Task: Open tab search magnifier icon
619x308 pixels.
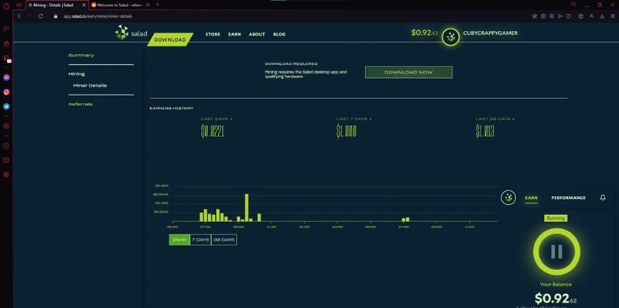Action: [x=573, y=5]
